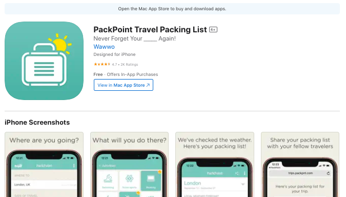
Task: Open the Wawwo developer link
Action: [104, 47]
